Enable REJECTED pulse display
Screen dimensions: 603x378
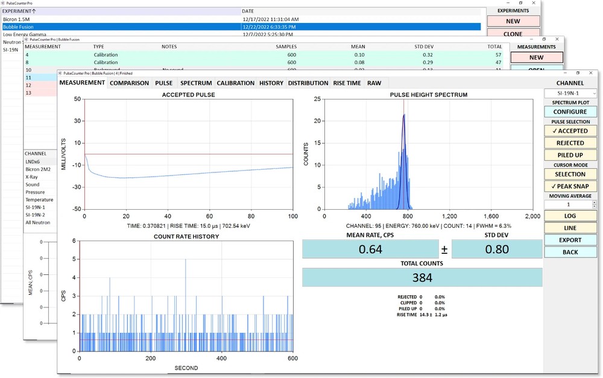pyautogui.click(x=570, y=142)
